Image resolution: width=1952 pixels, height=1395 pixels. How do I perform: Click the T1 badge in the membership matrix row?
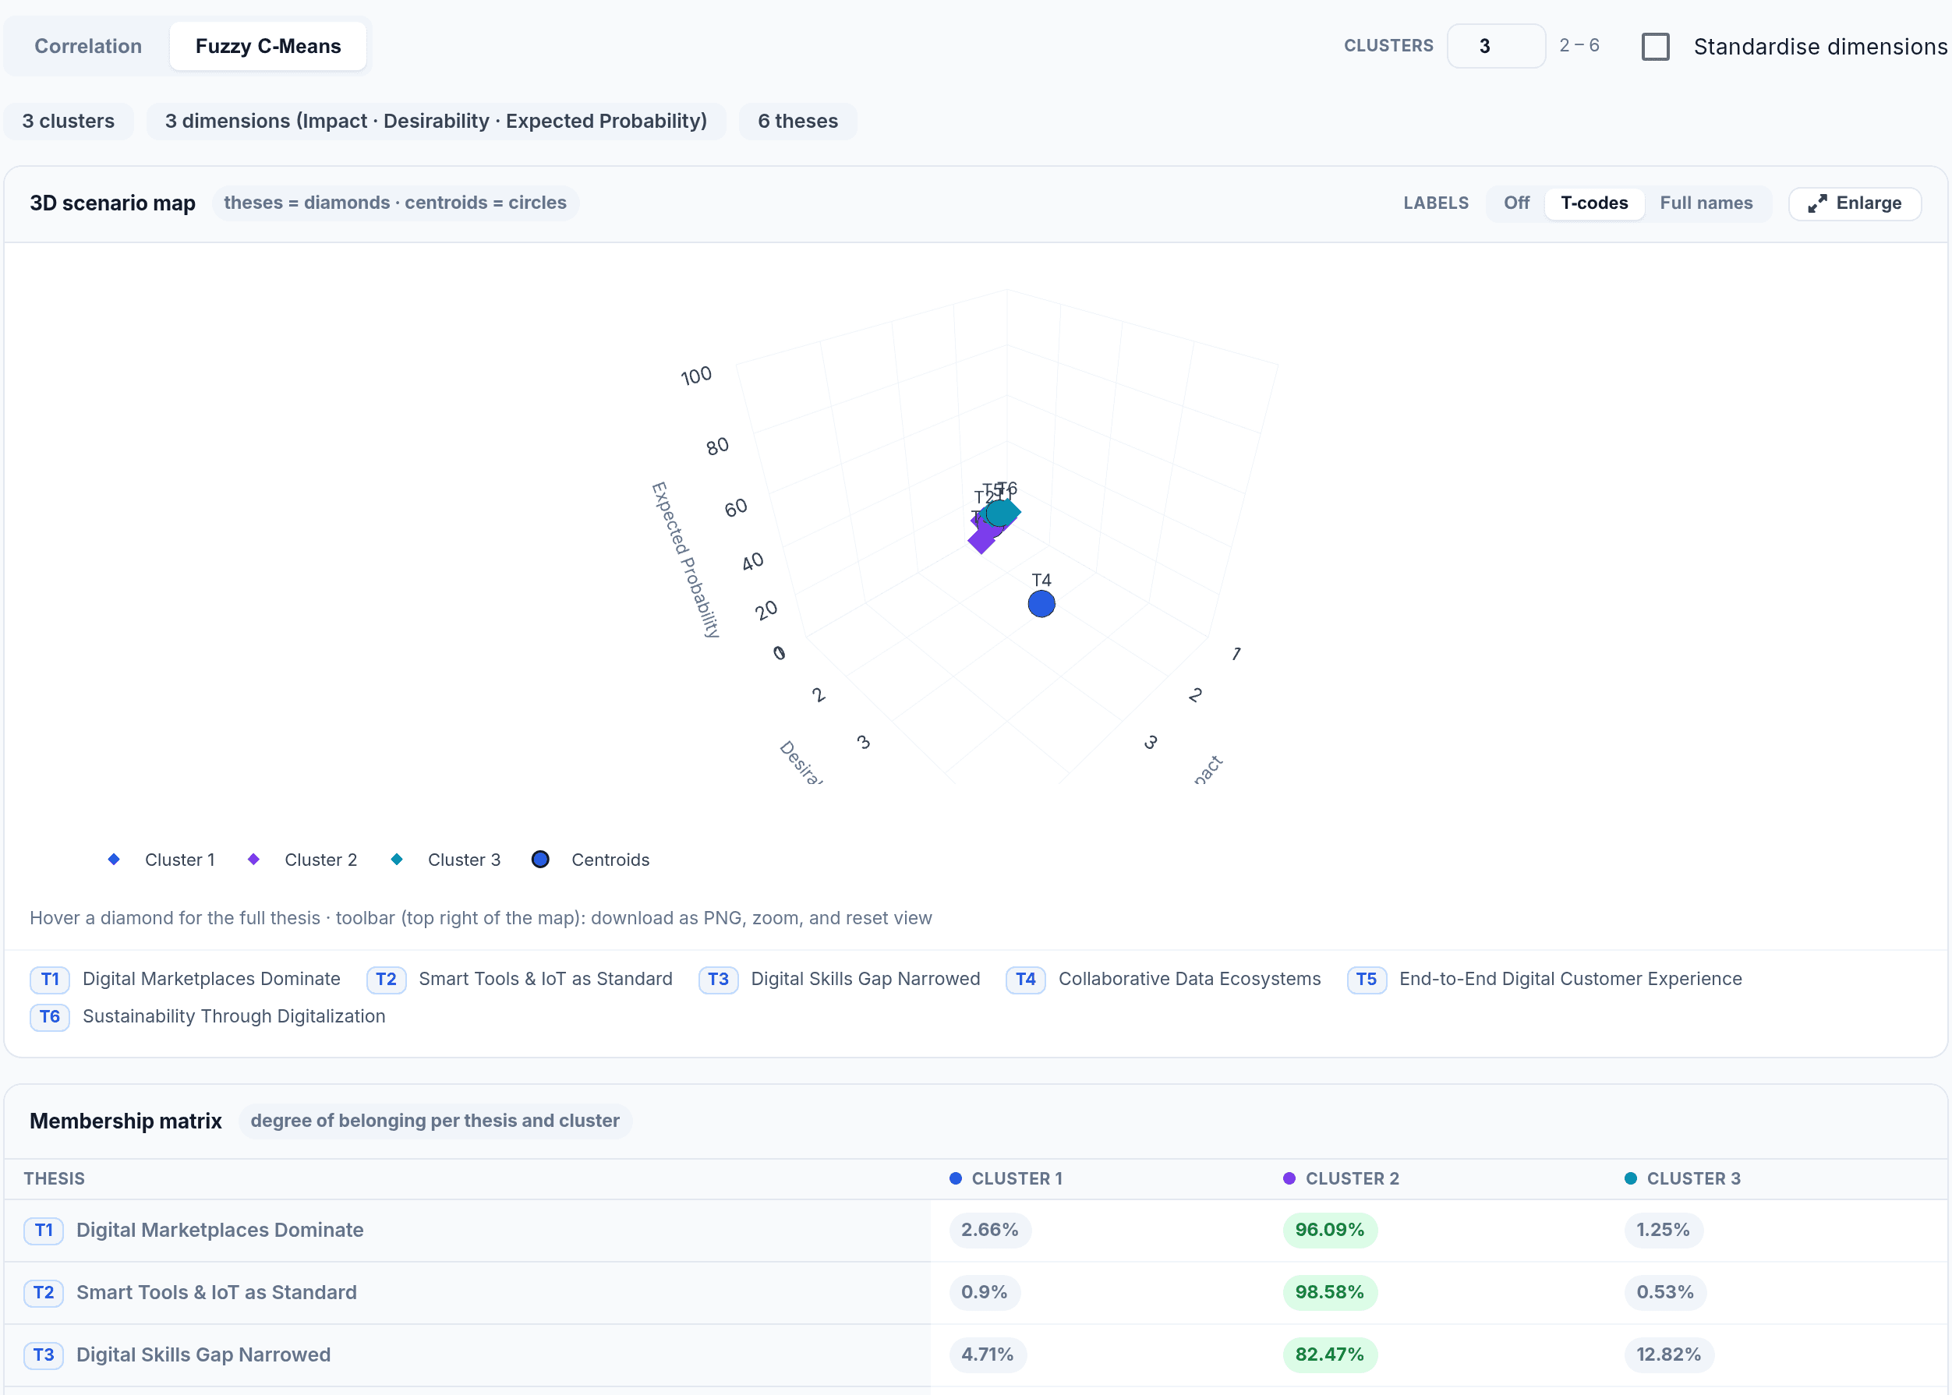[x=44, y=1230]
